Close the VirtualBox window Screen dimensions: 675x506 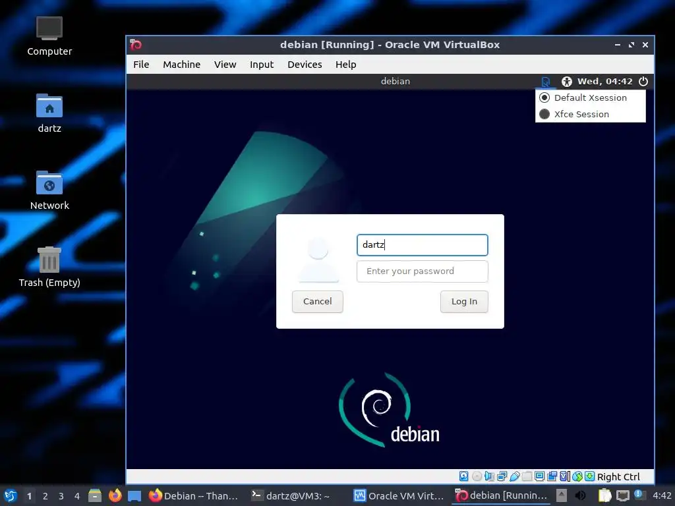645,45
